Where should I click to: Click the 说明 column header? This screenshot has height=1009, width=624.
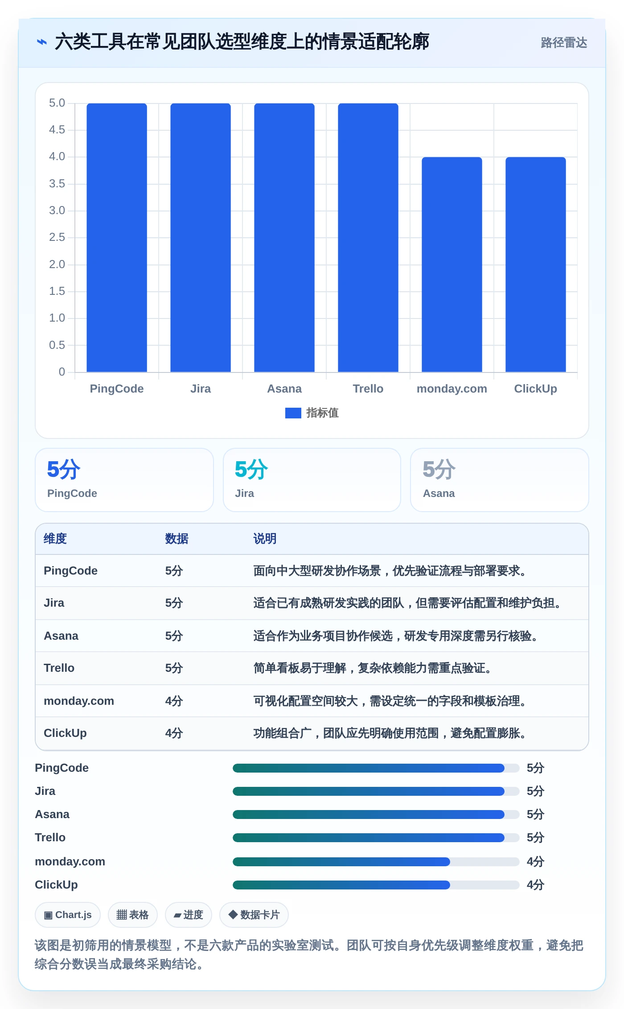pyautogui.click(x=265, y=539)
